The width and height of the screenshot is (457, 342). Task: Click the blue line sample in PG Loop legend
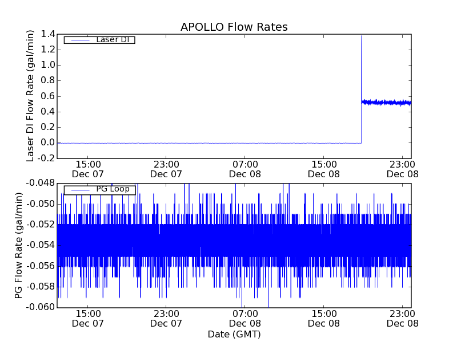coord(79,190)
